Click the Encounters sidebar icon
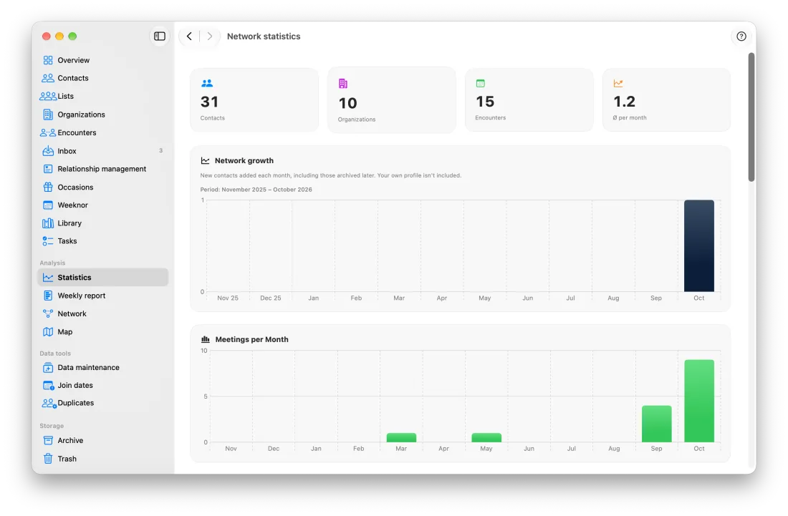Viewport: 788px width, 516px height. [48, 132]
